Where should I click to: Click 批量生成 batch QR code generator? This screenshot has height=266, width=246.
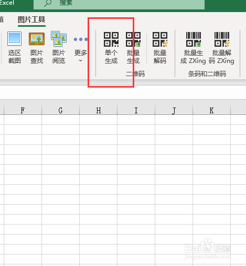point(133,48)
